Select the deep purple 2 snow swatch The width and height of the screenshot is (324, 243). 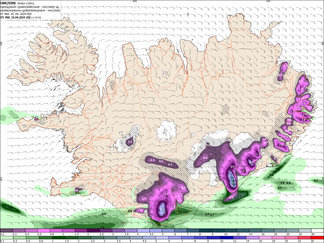93,231
